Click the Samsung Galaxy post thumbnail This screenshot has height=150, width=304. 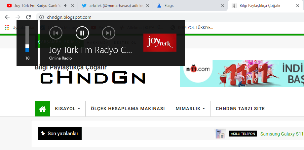[220, 134]
